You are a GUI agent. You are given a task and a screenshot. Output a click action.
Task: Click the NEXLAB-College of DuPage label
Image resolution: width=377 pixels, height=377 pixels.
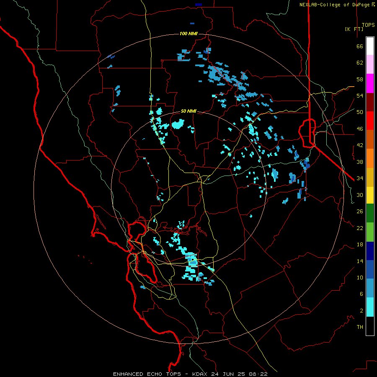click(x=337, y=5)
